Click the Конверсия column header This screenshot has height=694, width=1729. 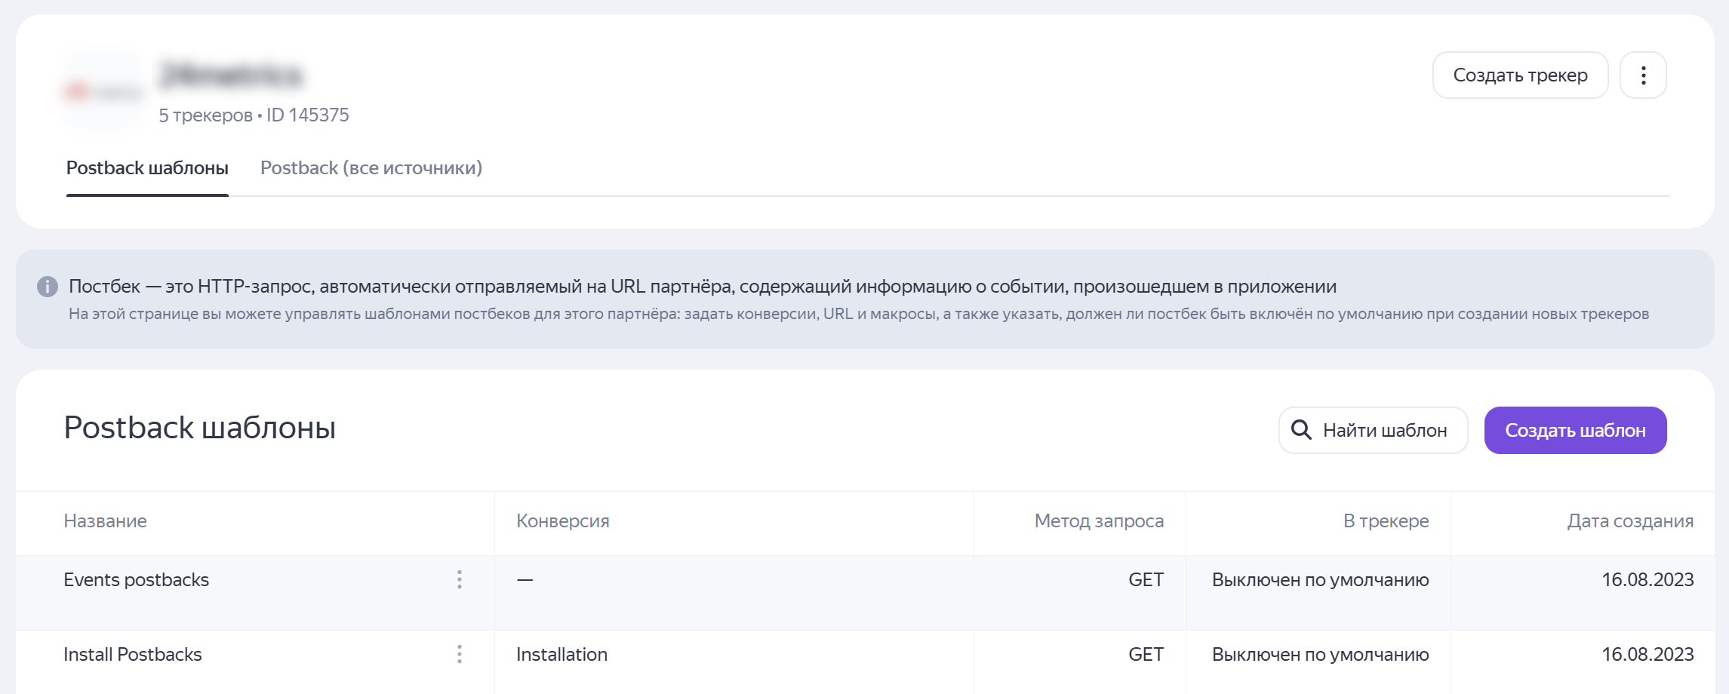562,521
